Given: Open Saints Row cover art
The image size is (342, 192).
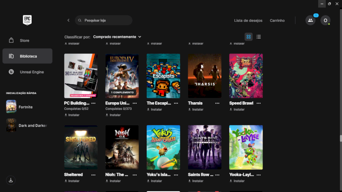Looking at the screenshot, I should pyautogui.click(x=205, y=147).
